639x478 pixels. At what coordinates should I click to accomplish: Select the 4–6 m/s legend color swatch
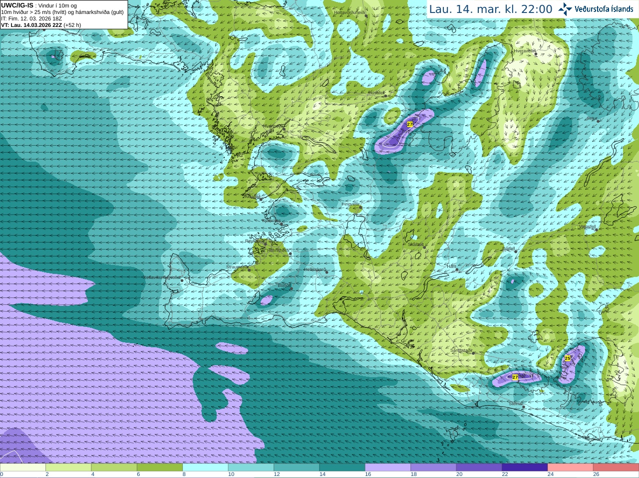[x=114, y=468]
